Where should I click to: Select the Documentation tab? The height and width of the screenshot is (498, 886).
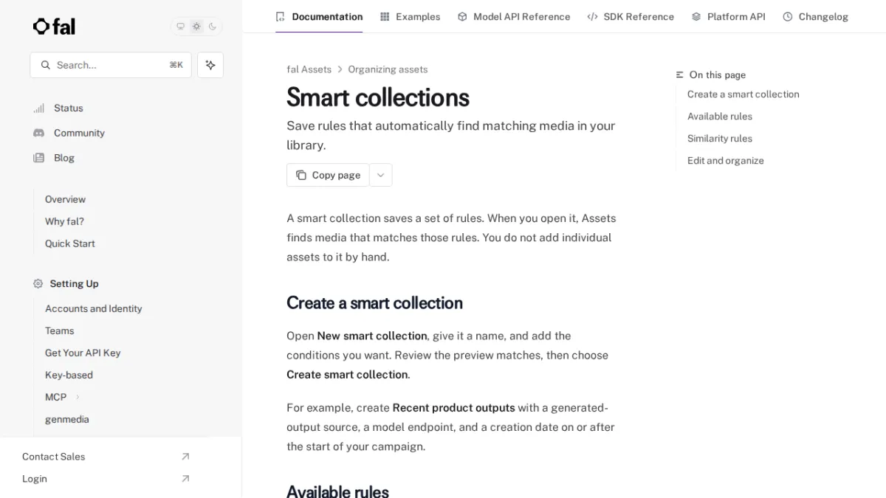click(x=319, y=16)
